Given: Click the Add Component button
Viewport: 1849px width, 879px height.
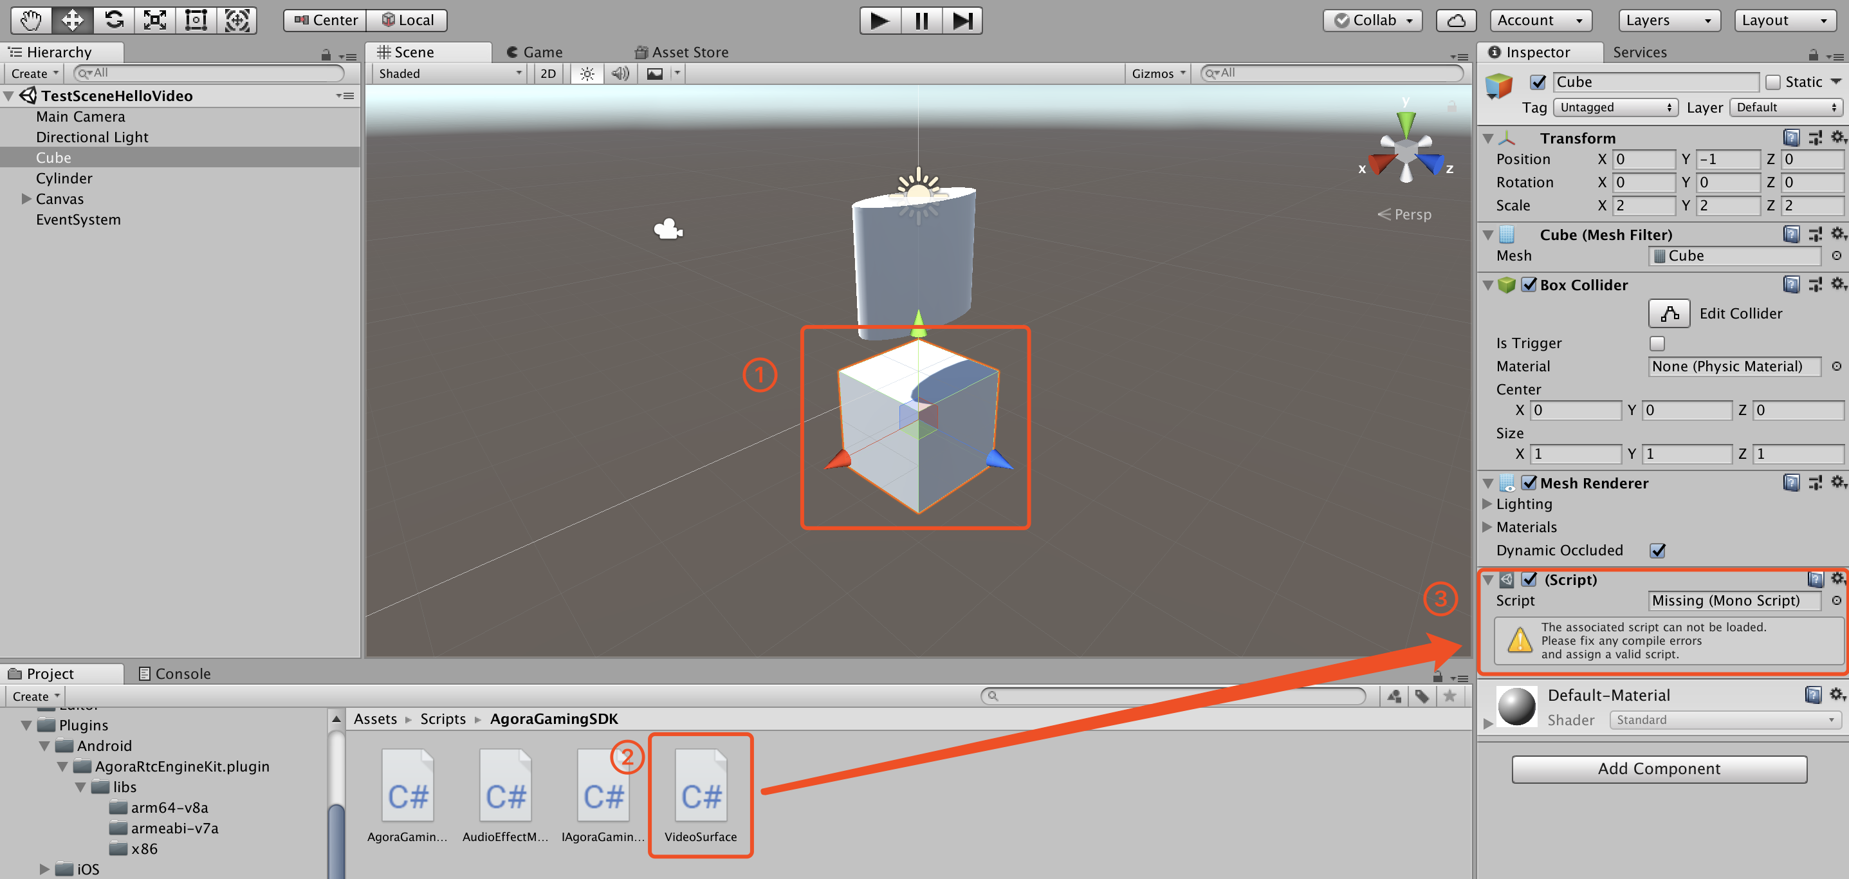Looking at the screenshot, I should [x=1659, y=768].
